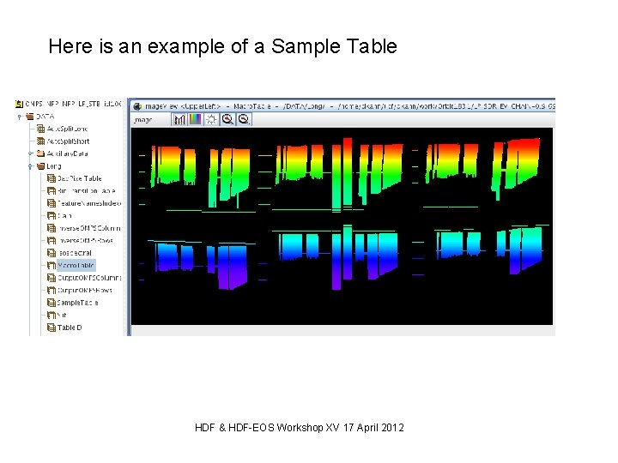Click the slide title 'Here is an example of a Sample Table'
This screenshot has width=618, height=463.
(x=222, y=46)
